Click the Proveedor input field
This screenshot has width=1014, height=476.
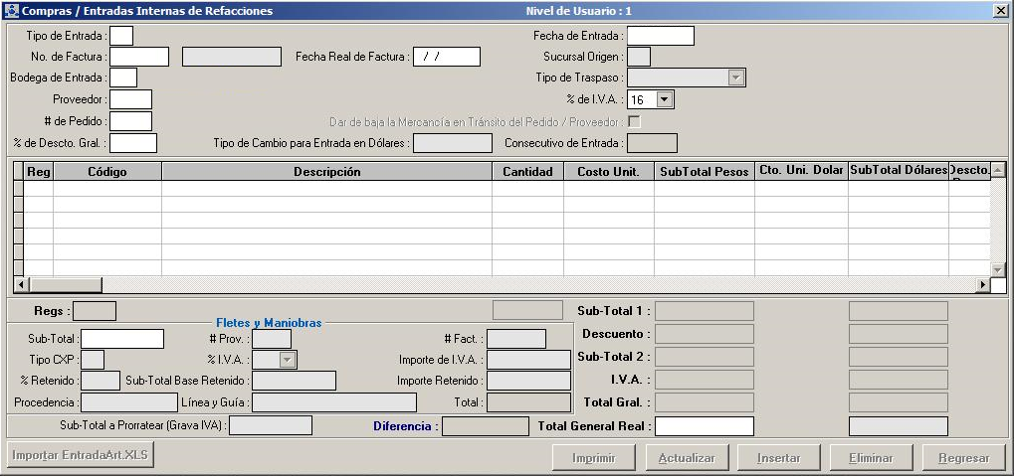click(x=130, y=99)
